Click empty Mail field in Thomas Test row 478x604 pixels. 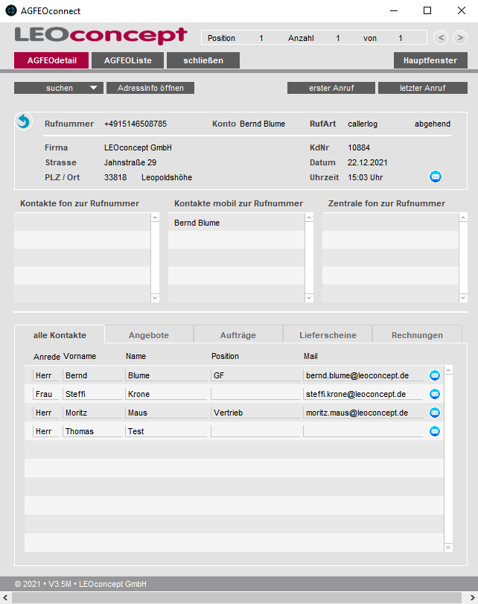coord(363,431)
